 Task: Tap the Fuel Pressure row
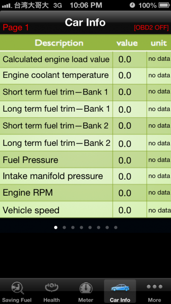85,160
